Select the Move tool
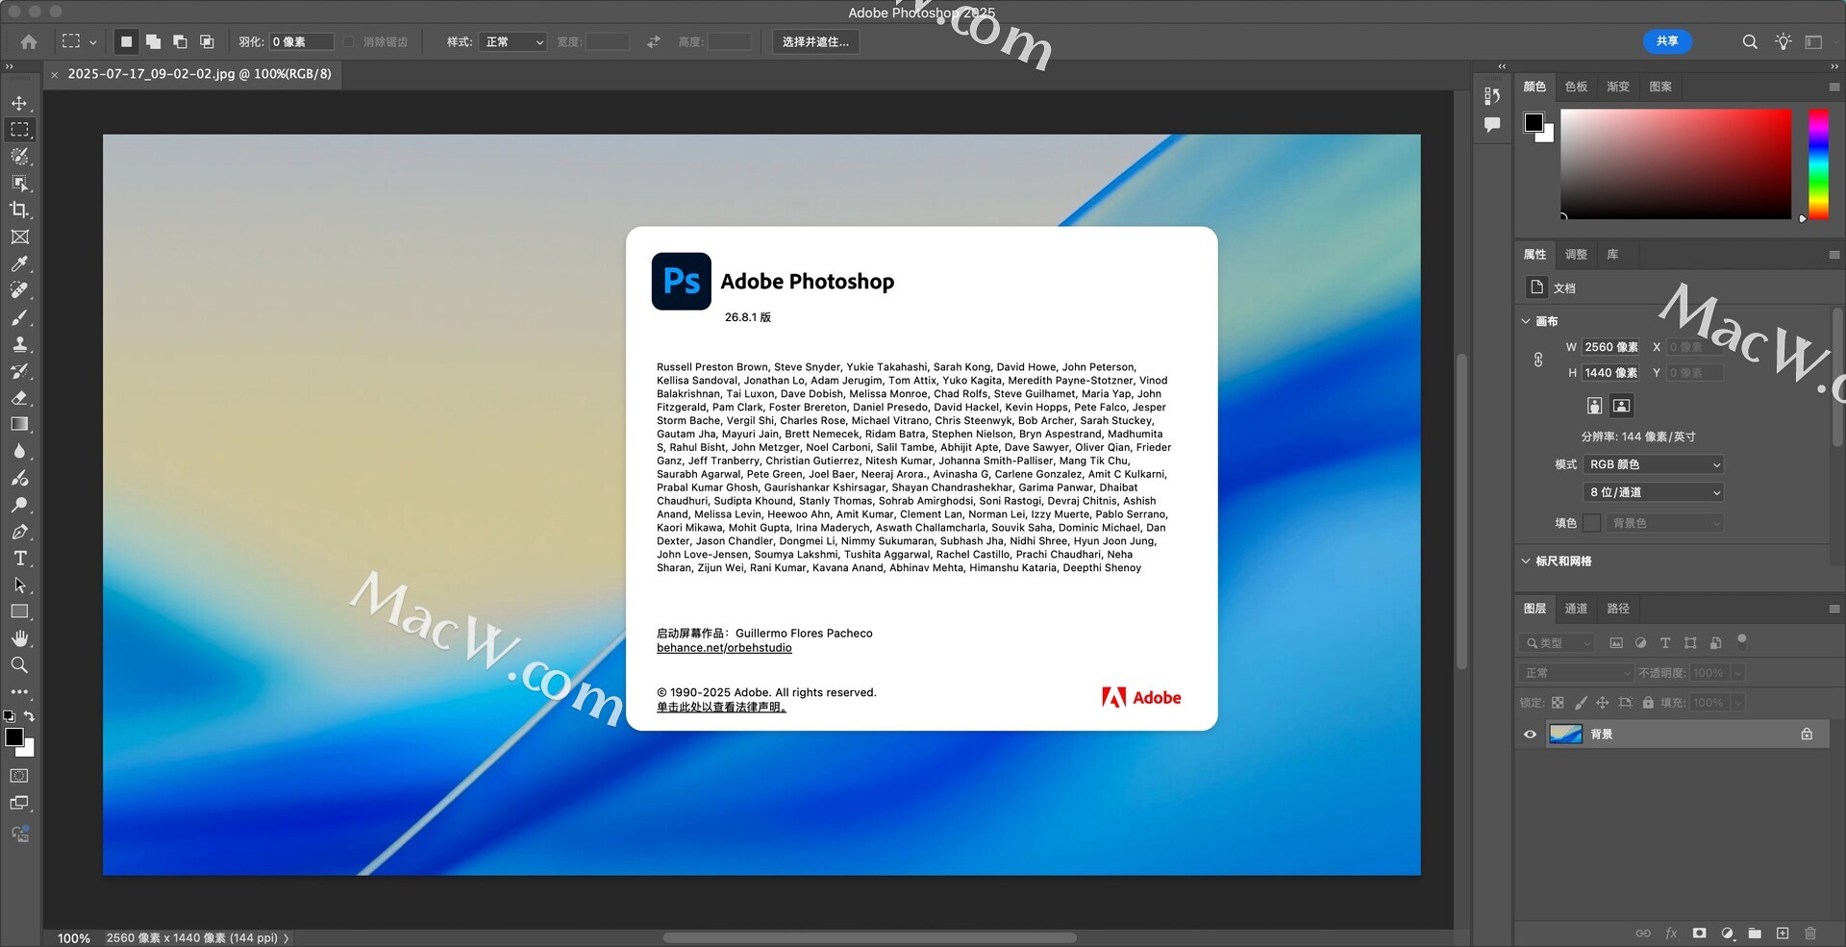The width and height of the screenshot is (1846, 947). [19, 103]
